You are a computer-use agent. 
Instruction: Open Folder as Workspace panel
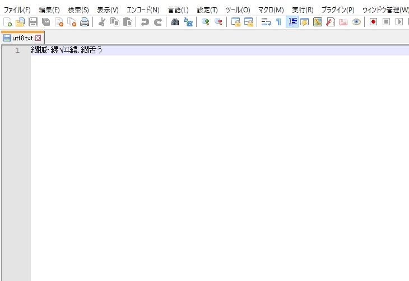343,22
